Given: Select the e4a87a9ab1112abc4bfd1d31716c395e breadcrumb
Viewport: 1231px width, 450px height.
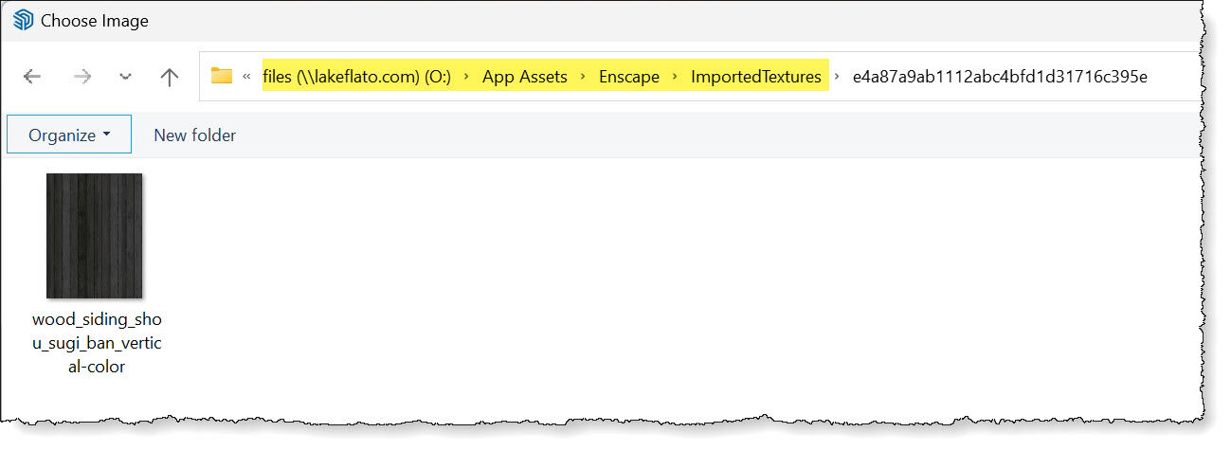Looking at the screenshot, I should (x=1000, y=77).
